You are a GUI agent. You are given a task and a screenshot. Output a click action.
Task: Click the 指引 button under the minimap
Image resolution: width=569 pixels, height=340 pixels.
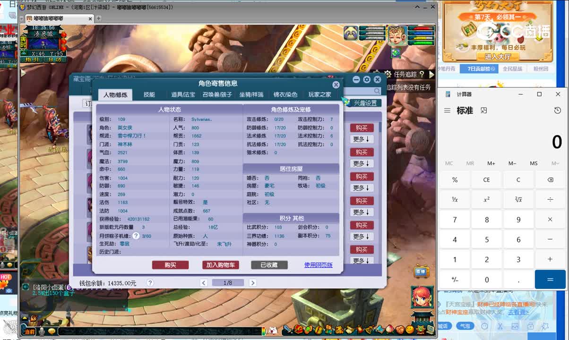(x=32, y=59)
